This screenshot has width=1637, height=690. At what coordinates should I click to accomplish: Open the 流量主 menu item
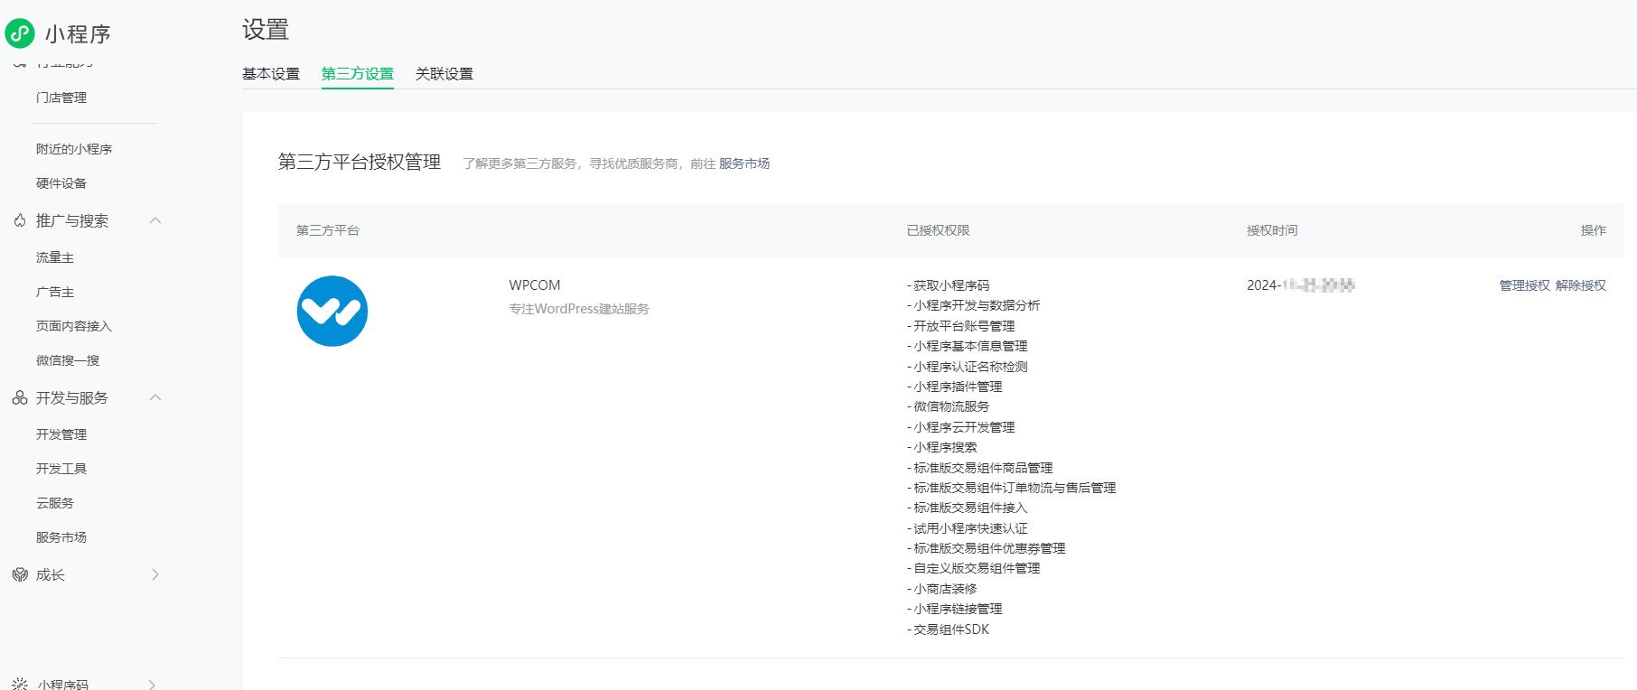55,257
